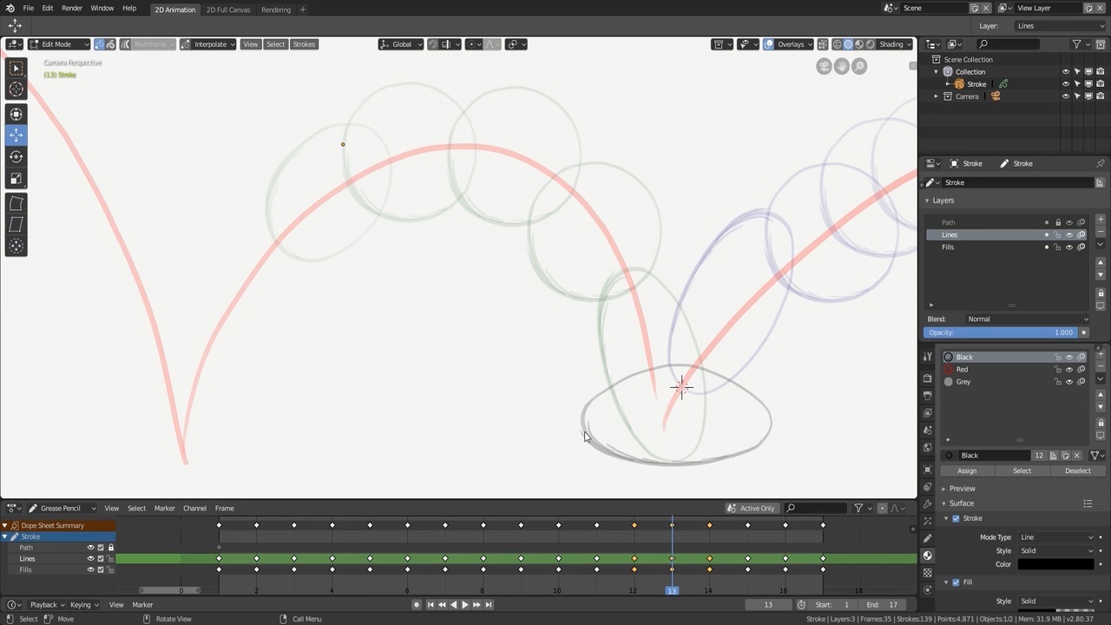
Task: Activate the Cursor tool in the toolbar
Action: (x=16, y=89)
